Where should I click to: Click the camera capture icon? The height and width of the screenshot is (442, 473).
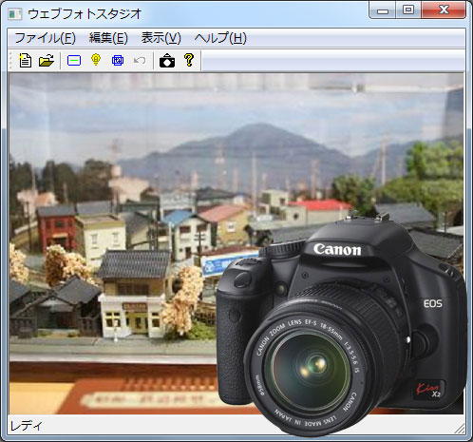pyautogui.click(x=167, y=60)
